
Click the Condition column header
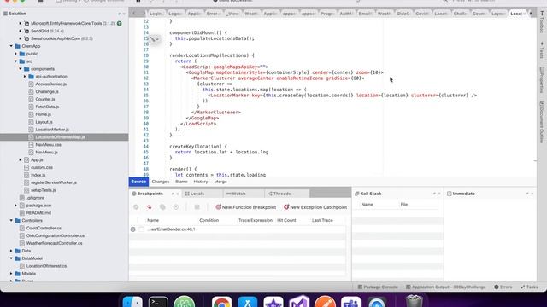click(x=209, y=220)
